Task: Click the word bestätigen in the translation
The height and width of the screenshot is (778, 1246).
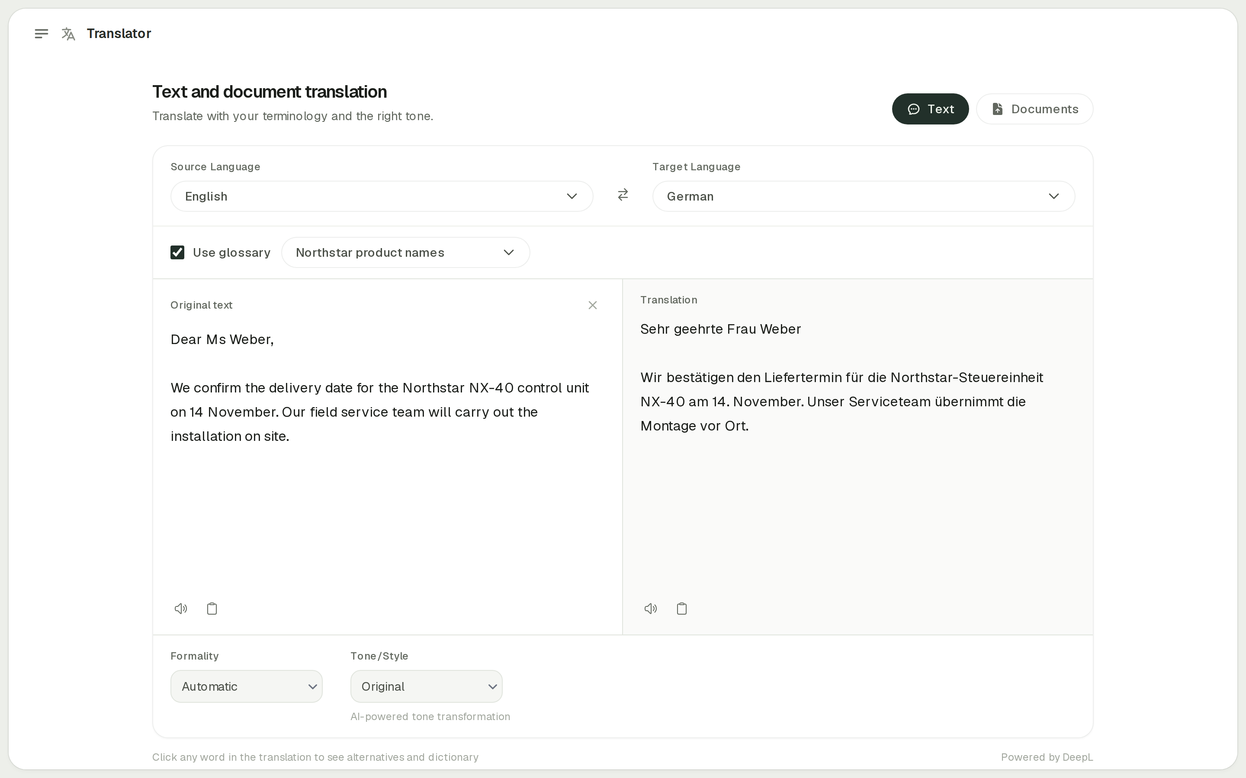Action: (x=700, y=377)
